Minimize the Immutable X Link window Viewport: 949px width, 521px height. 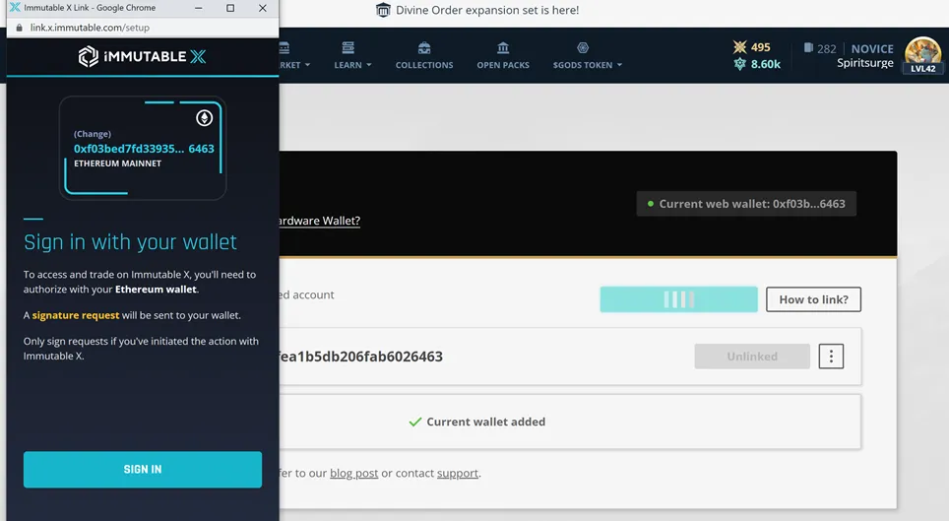[199, 8]
